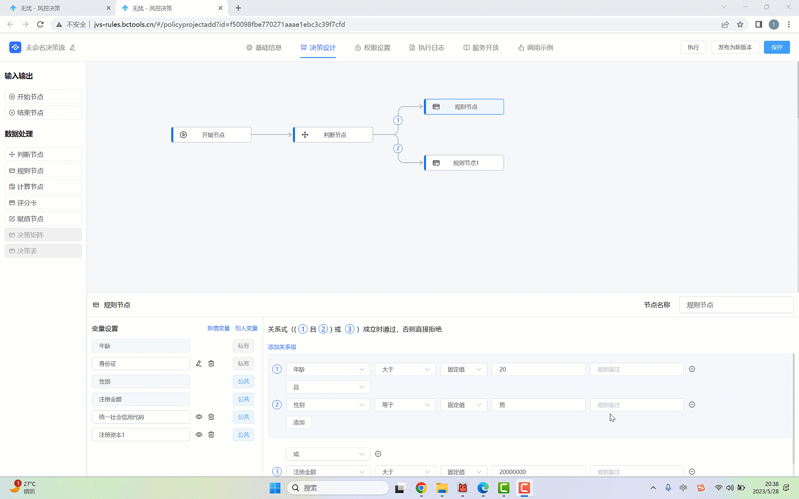Click the 节点名称 input field

pos(736,305)
